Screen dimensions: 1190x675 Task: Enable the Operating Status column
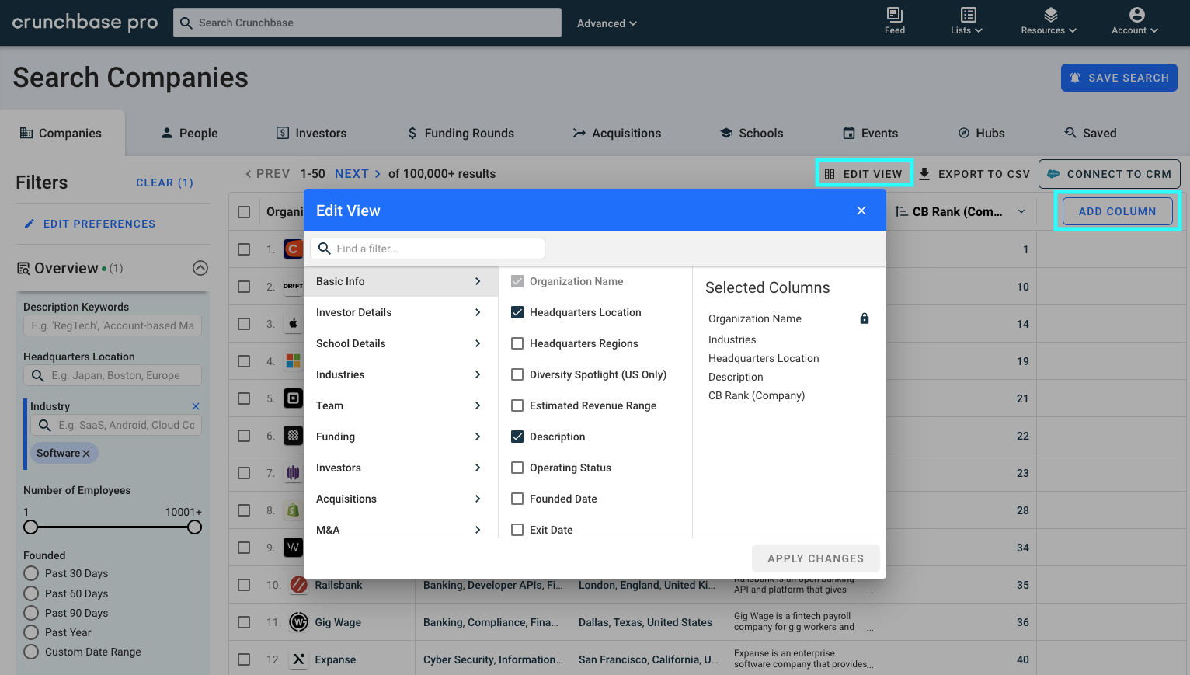coord(517,468)
